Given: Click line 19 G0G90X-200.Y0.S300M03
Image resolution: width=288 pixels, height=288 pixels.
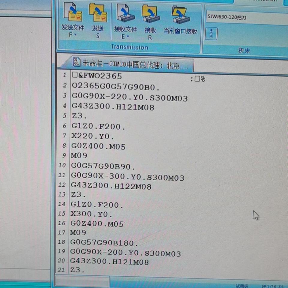Looking at the screenshot, I should [x=125, y=253].
